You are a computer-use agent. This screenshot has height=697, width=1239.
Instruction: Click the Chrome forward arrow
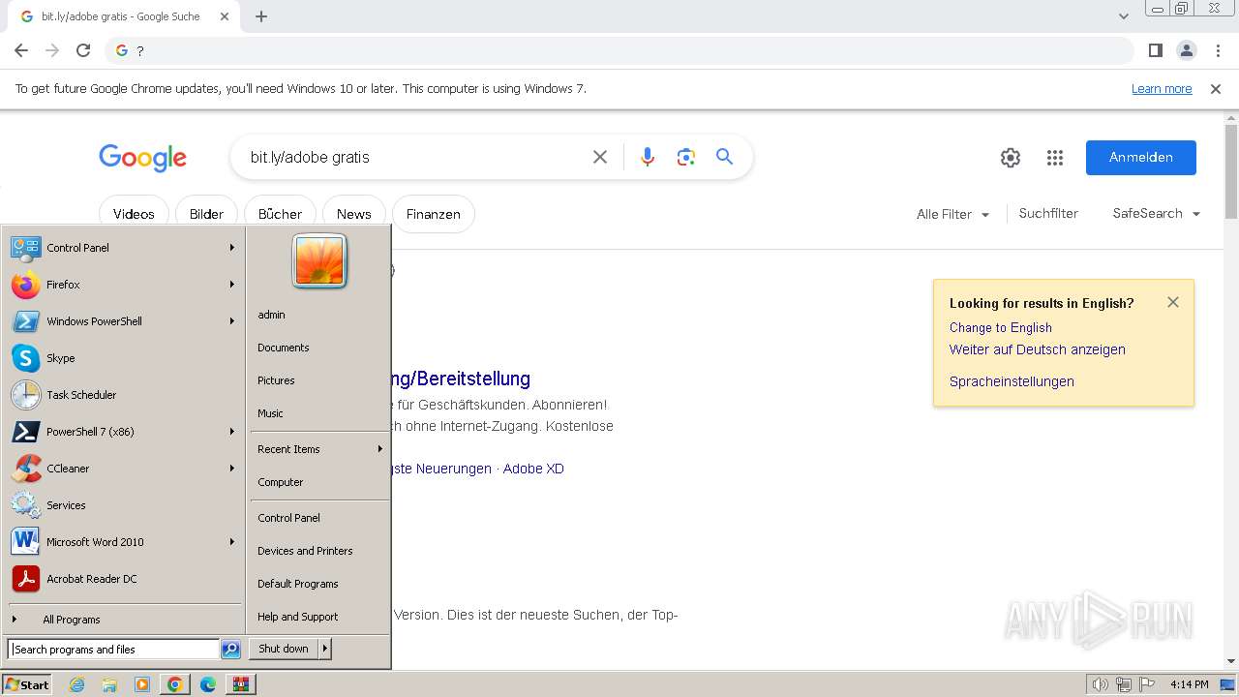tap(52, 50)
